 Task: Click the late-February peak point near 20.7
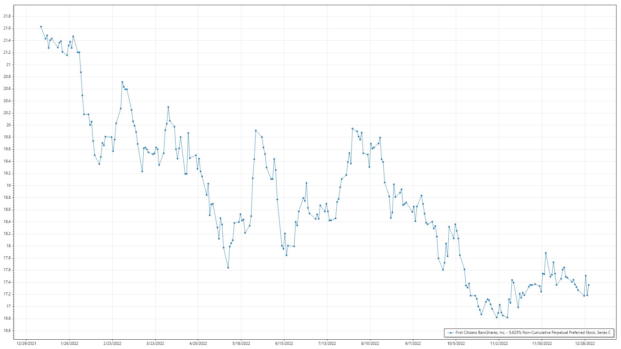tap(122, 82)
